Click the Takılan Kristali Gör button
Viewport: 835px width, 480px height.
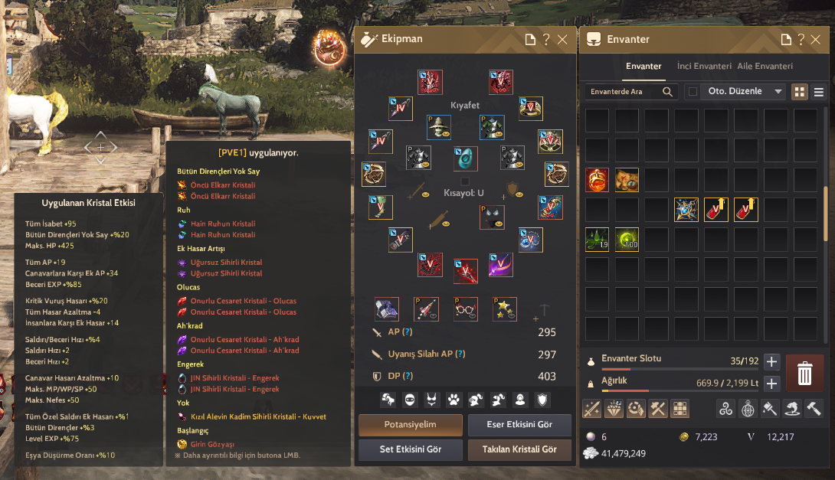[x=519, y=449]
